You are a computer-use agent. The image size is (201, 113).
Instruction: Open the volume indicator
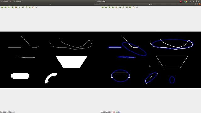(193, 1)
